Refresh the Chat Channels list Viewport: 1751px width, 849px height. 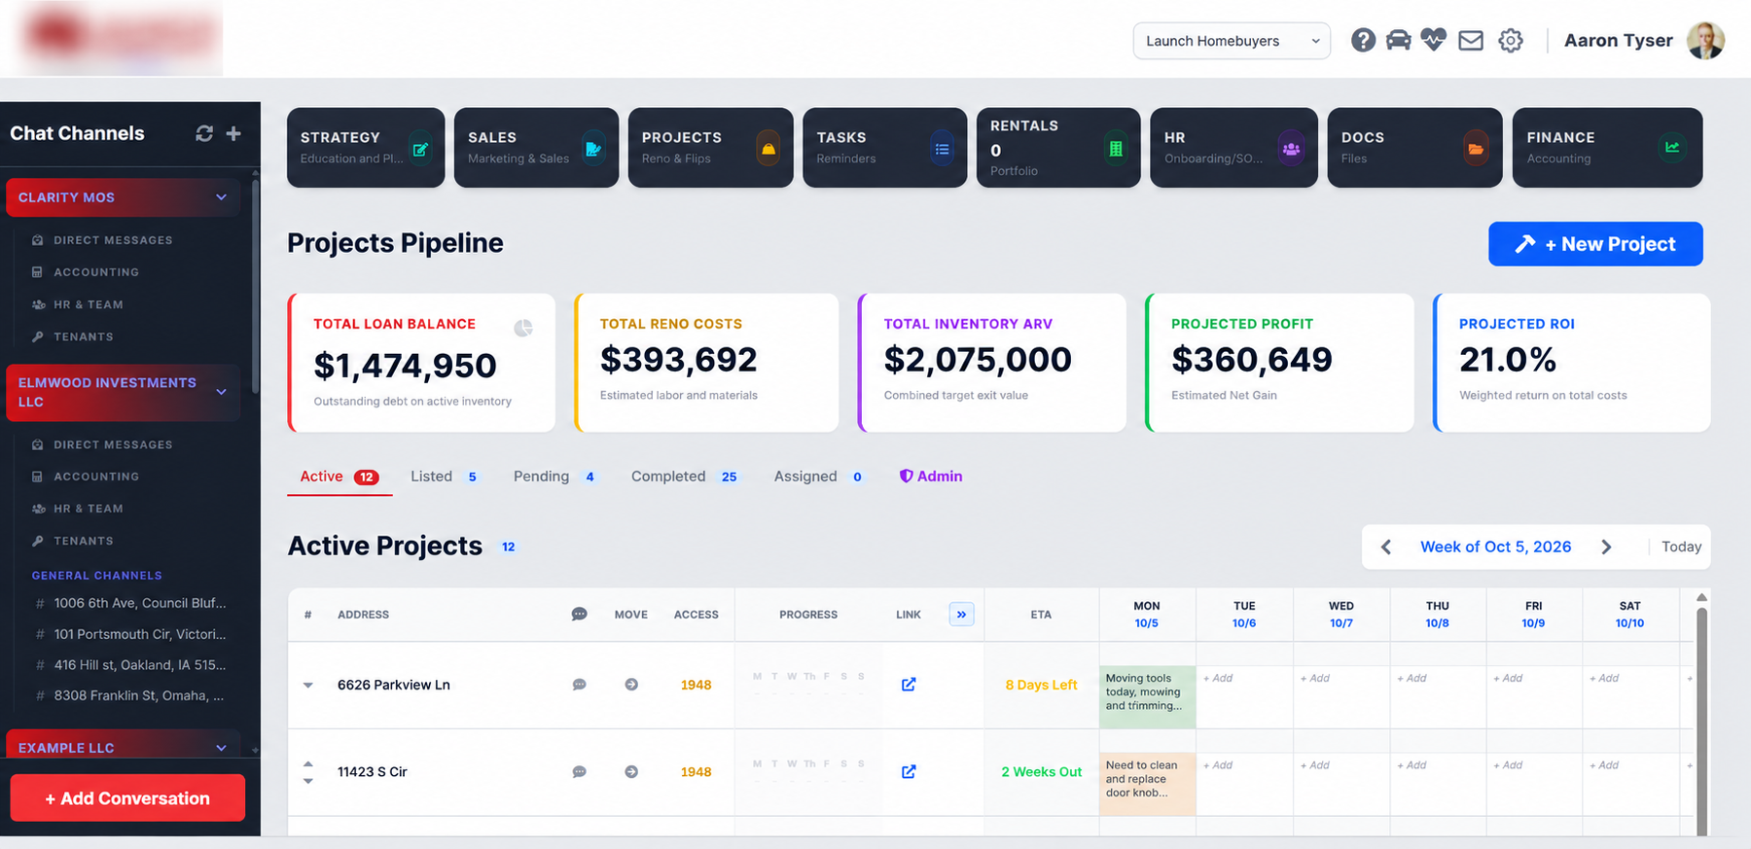pos(204,133)
